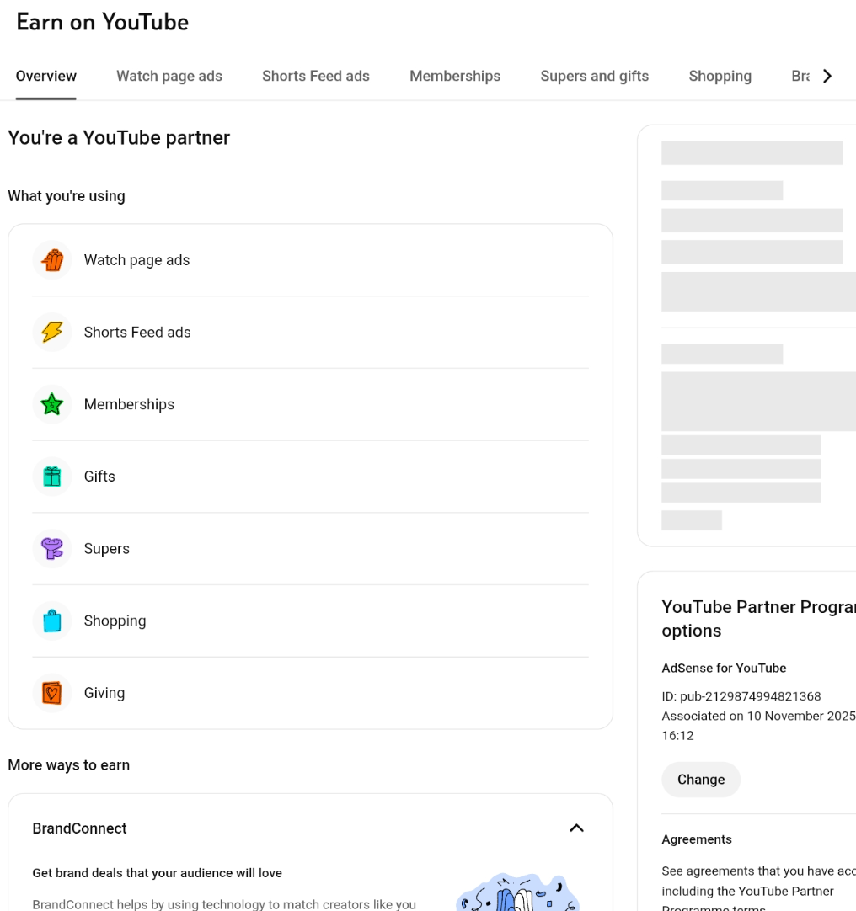This screenshot has height=911, width=856.
Task: Open the Shopping tab
Action: pyautogui.click(x=720, y=76)
